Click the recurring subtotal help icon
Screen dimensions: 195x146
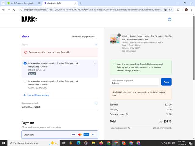click(x=129, y=128)
